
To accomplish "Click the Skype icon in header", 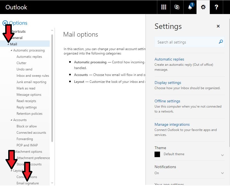I will 177,7.
